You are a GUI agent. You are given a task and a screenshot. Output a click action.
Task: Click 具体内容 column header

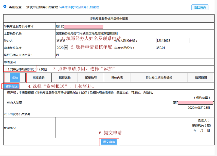[x=117, y=78]
